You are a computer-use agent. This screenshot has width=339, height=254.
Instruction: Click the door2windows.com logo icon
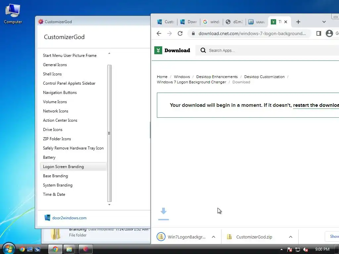coord(47,218)
